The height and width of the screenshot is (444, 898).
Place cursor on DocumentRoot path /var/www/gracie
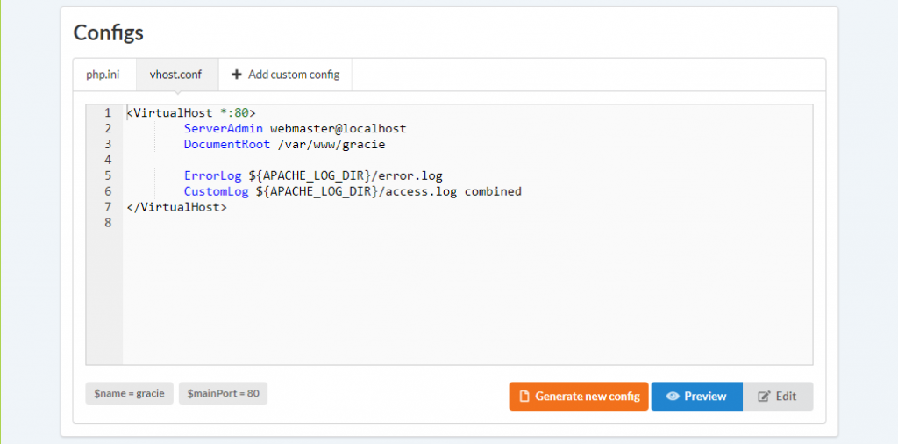pos(331,145)
